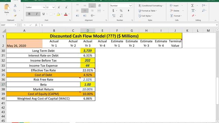219x123 pixels.
Task: Open the Conditional Formatting menu
Action: click(x=151, y=6)
